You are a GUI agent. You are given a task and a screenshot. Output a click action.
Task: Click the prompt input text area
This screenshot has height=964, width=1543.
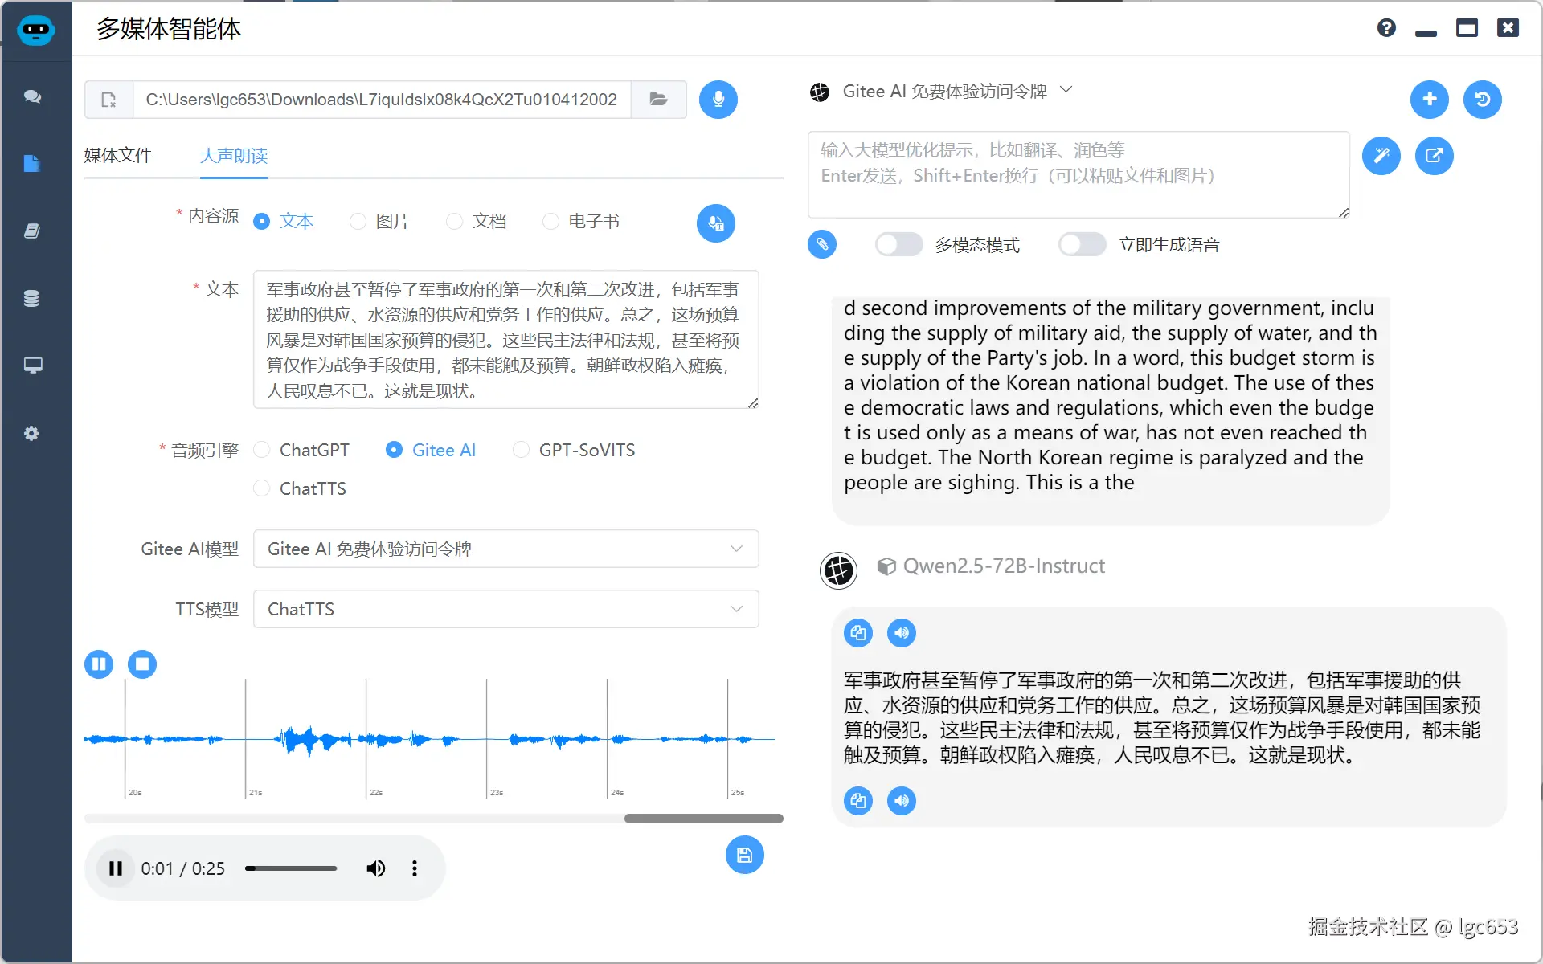click(x=1077, y=175)
